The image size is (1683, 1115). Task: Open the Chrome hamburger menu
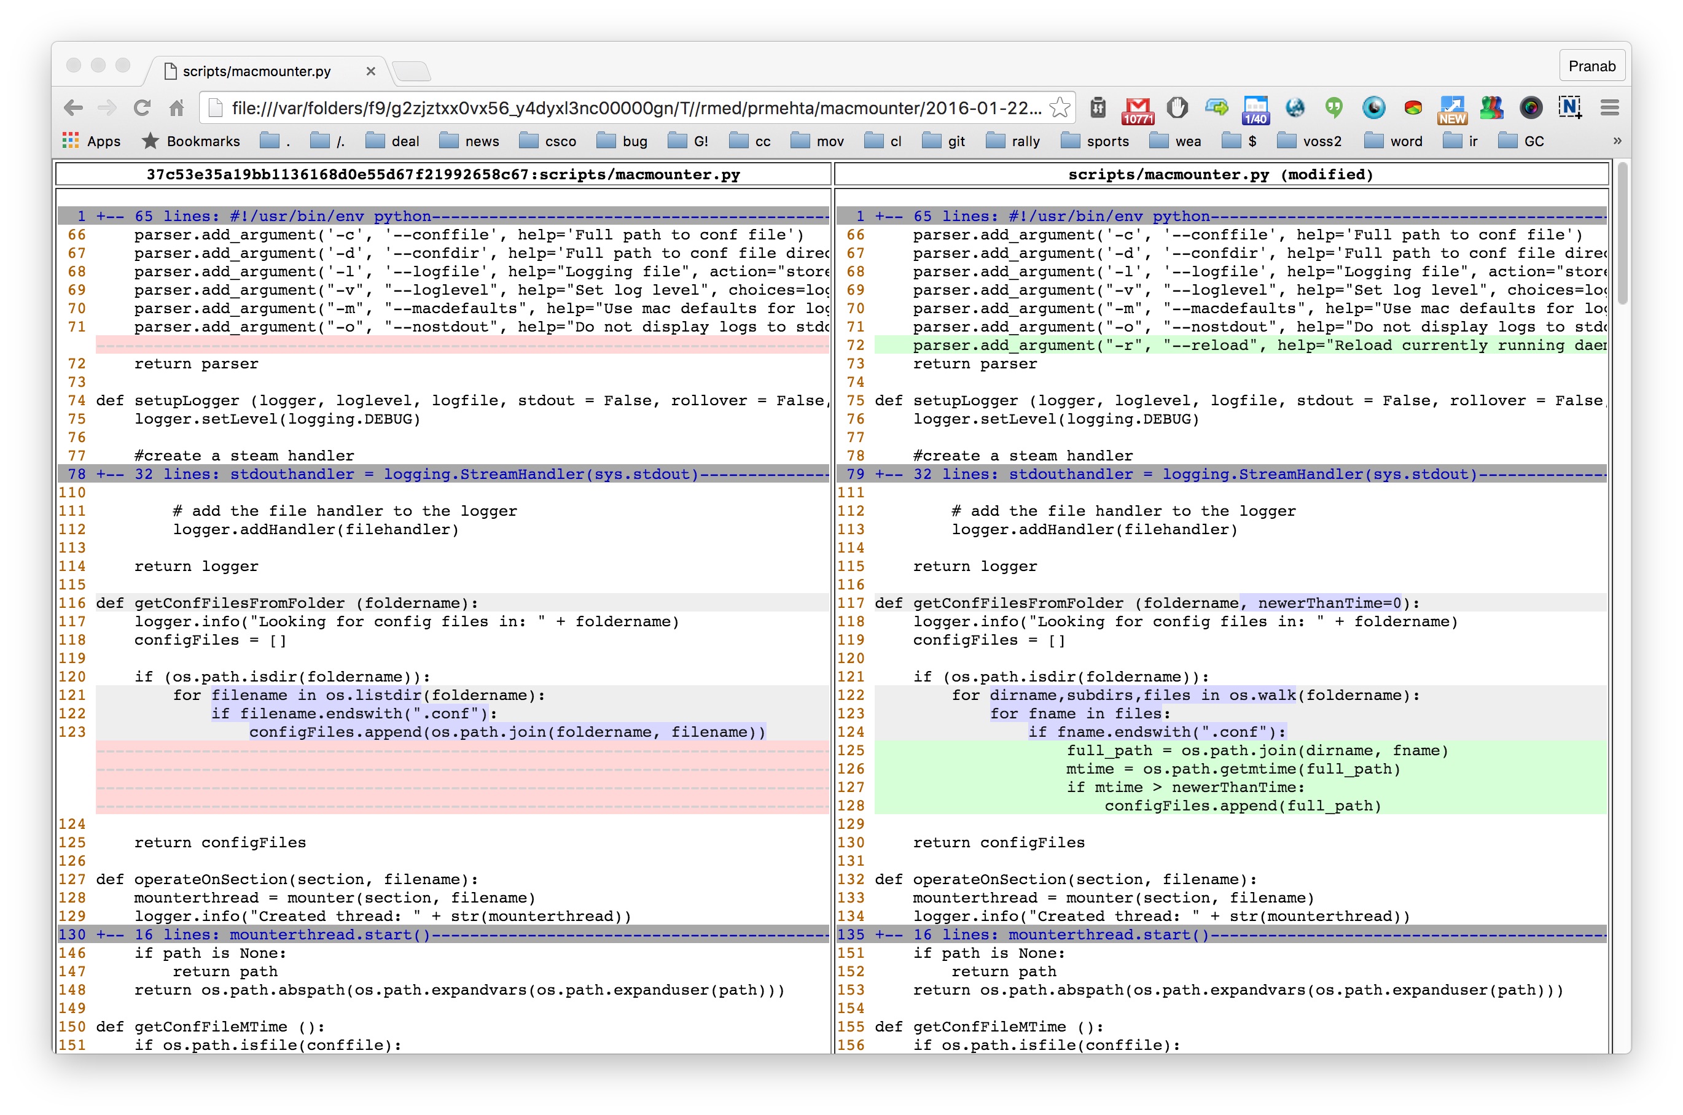coord(1610,108)
